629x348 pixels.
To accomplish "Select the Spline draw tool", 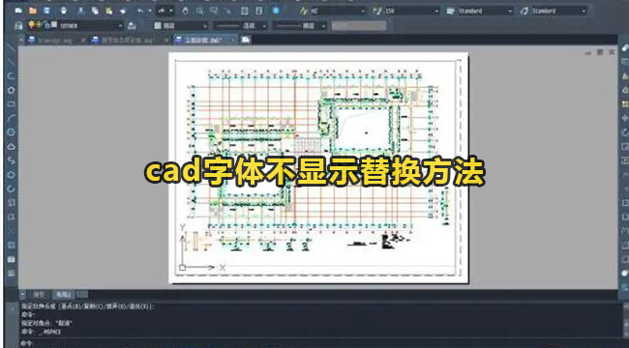I will [x=12, y=160].
